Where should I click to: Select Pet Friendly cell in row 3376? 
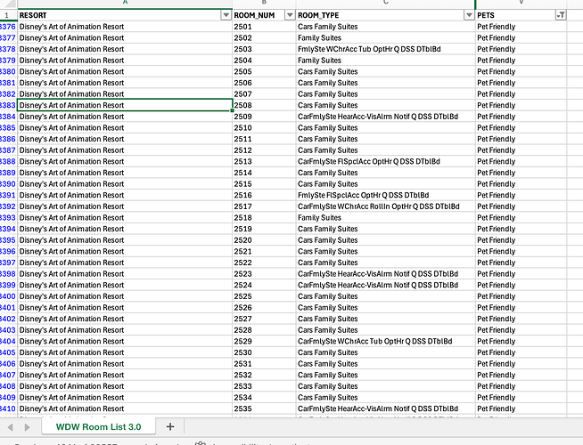coord(521,27)
